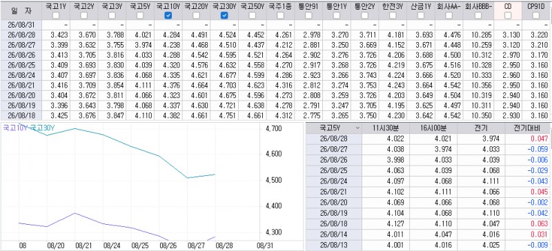Tick the 국고50Y header checkbox
Screen dimensions: 552x251
click(x=253, y=15)
